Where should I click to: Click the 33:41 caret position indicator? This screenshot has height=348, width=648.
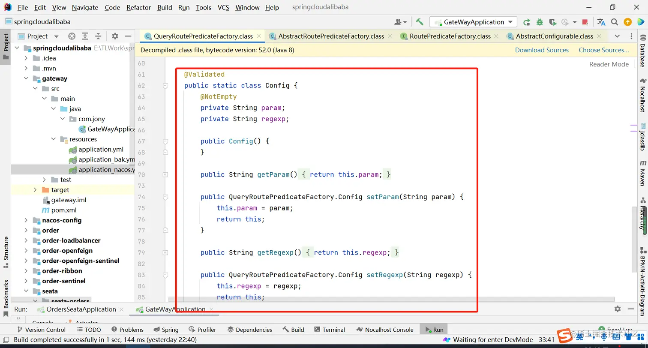(x=546, y=339)
